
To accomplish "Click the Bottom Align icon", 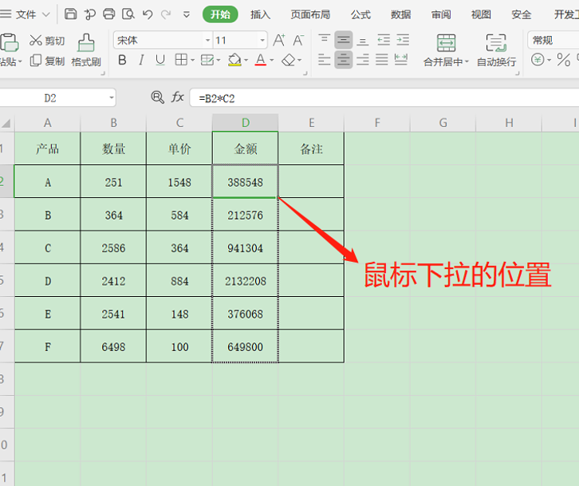I will click(363, 41).
